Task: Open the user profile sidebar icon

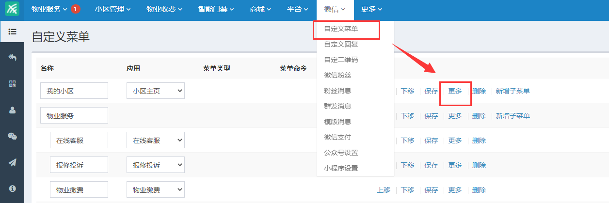Action: (13, 110)
